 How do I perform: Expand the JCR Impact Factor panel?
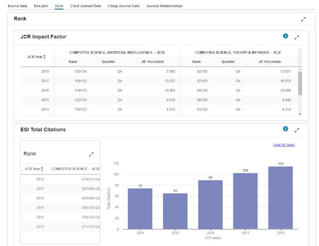[x=297, y=37]
